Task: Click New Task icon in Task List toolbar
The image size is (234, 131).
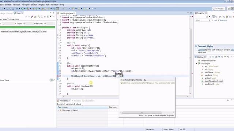Action: (x=207, y=17)
